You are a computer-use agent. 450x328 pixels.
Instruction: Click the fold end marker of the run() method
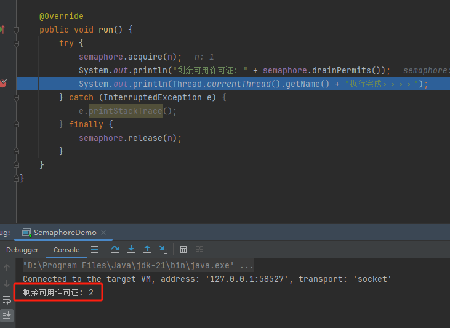(17, 165)
